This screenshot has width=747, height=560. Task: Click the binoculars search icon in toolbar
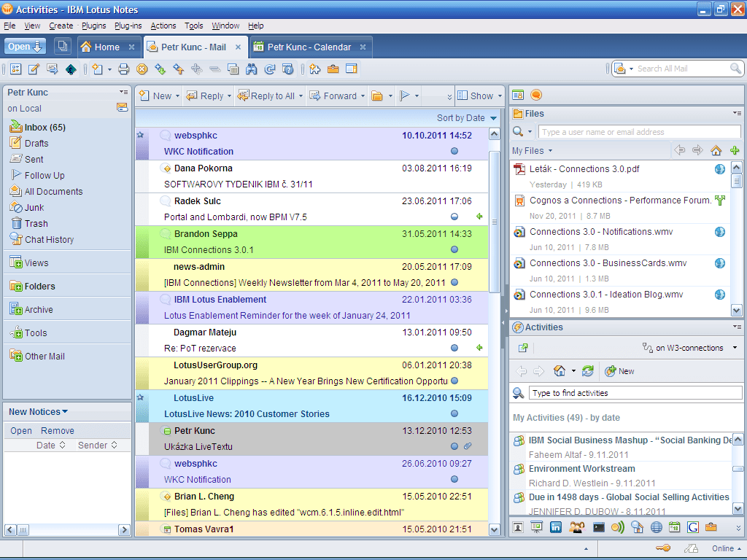[x=251, y=69]
